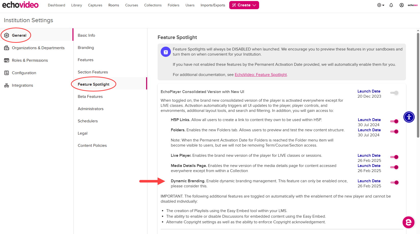
Task: Toggle the Media Details Page switch
Action: (394, 167)
